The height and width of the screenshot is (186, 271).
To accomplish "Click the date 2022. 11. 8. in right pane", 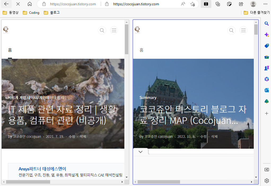I will pos(186,137).
